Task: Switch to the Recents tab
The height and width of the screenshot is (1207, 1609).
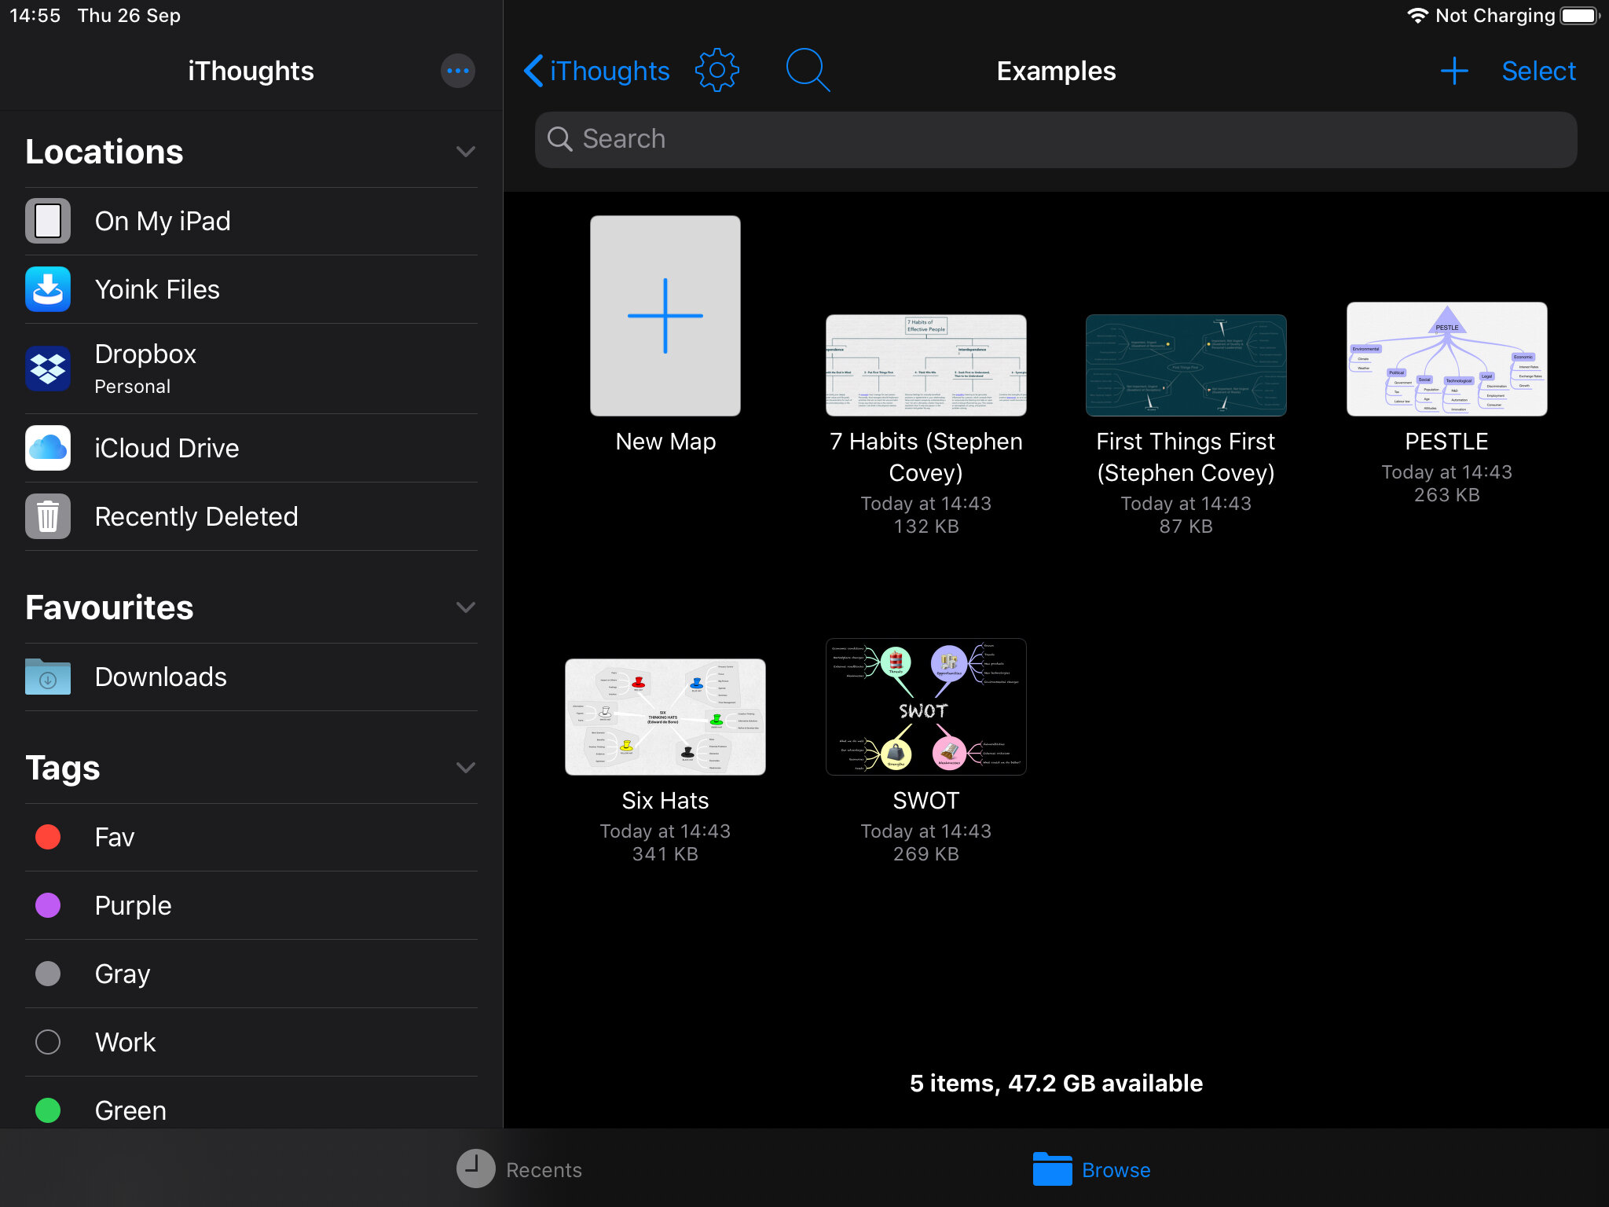Action: (x=519, y=1168)
